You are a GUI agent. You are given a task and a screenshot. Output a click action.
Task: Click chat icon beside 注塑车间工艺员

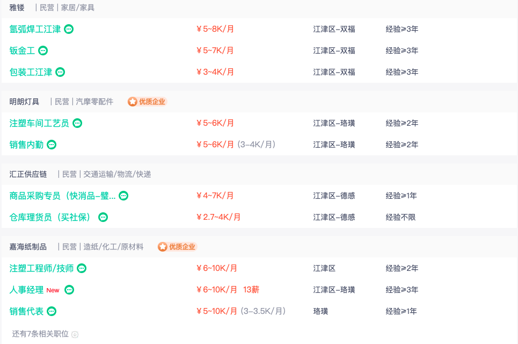click(77, 123)
